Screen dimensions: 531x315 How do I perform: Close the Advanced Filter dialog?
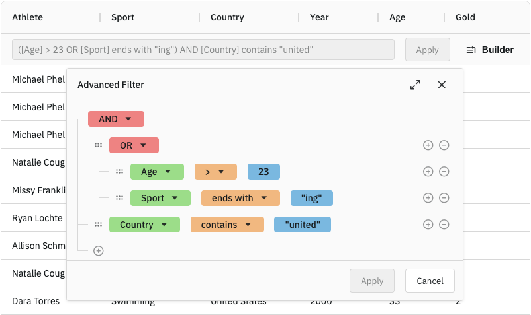click(x=442, y=85)
